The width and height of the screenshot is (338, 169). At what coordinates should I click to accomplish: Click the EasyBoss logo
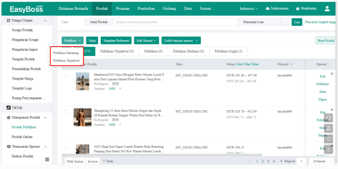(x=26, y=9)
